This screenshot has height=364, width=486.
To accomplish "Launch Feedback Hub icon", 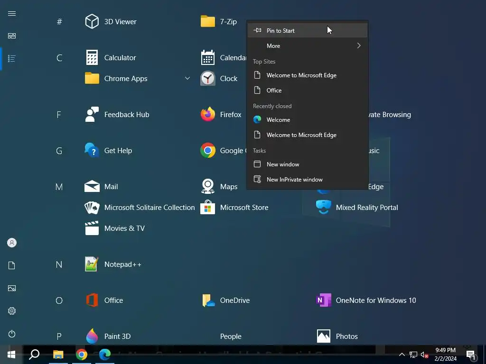I will [92, 115].
